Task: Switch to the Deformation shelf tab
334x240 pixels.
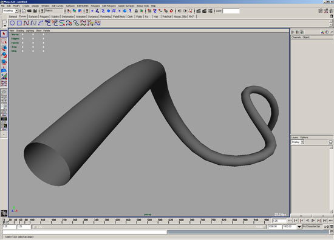Action: pos(67,16)
